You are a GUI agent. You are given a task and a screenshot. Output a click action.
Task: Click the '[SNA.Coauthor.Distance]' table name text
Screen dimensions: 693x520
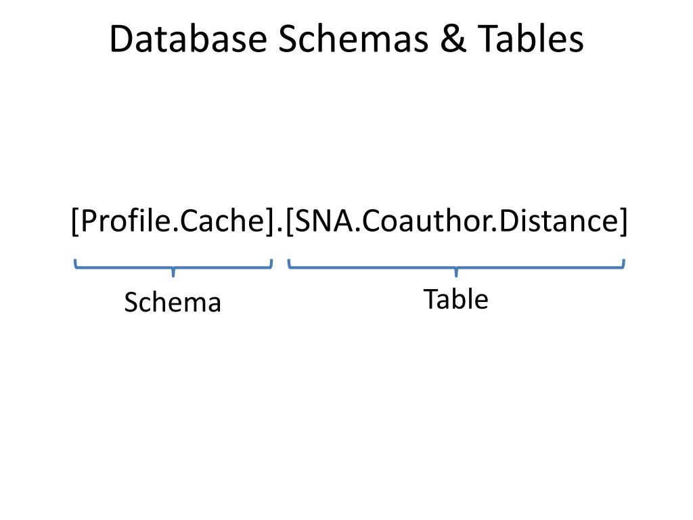[x=457, y=221]
